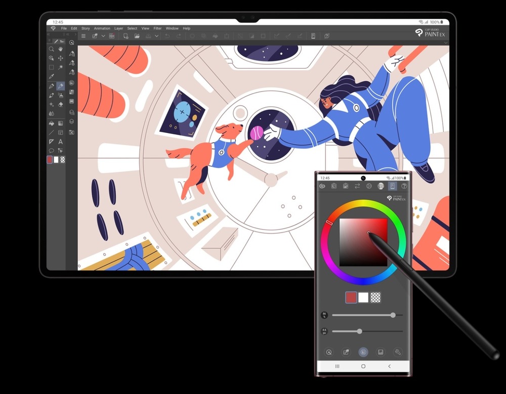Screen dimensions: 506x394
Task: Open the Filter menu
Action: tap(157, 28)
